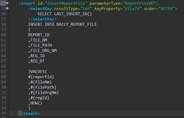
Task: Click the )VALUES( keyword
Action: pyautogui.click(x=38, y=72)
